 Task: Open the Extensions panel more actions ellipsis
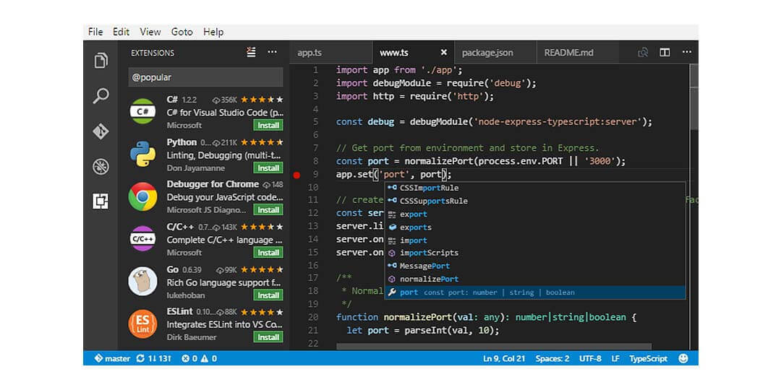click(273, 52)
